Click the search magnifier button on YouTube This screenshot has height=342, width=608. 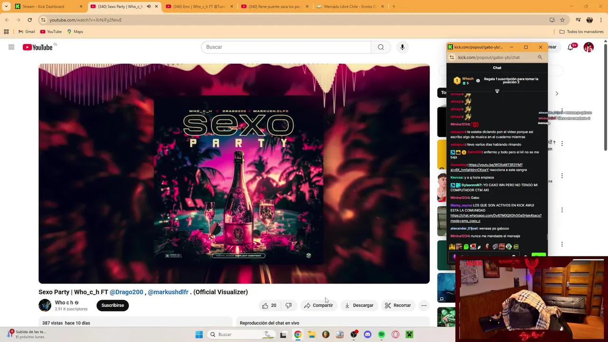(381, 47)
